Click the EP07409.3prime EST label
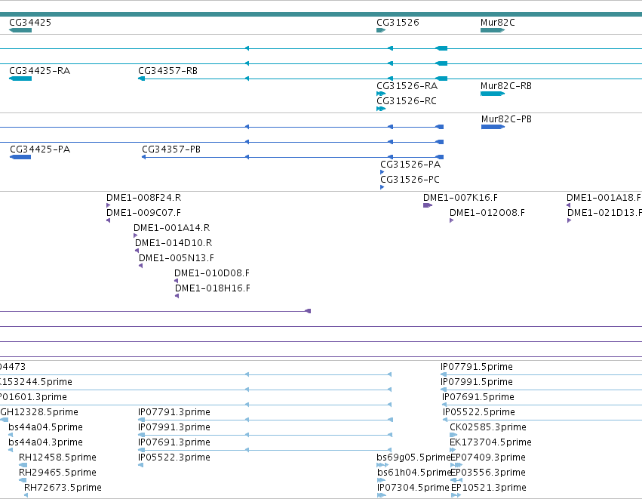 point(488,458)
